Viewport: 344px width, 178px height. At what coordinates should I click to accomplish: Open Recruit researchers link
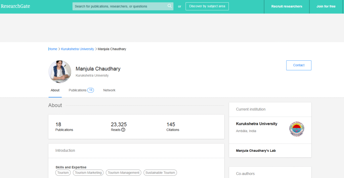[x=287, y=6]
